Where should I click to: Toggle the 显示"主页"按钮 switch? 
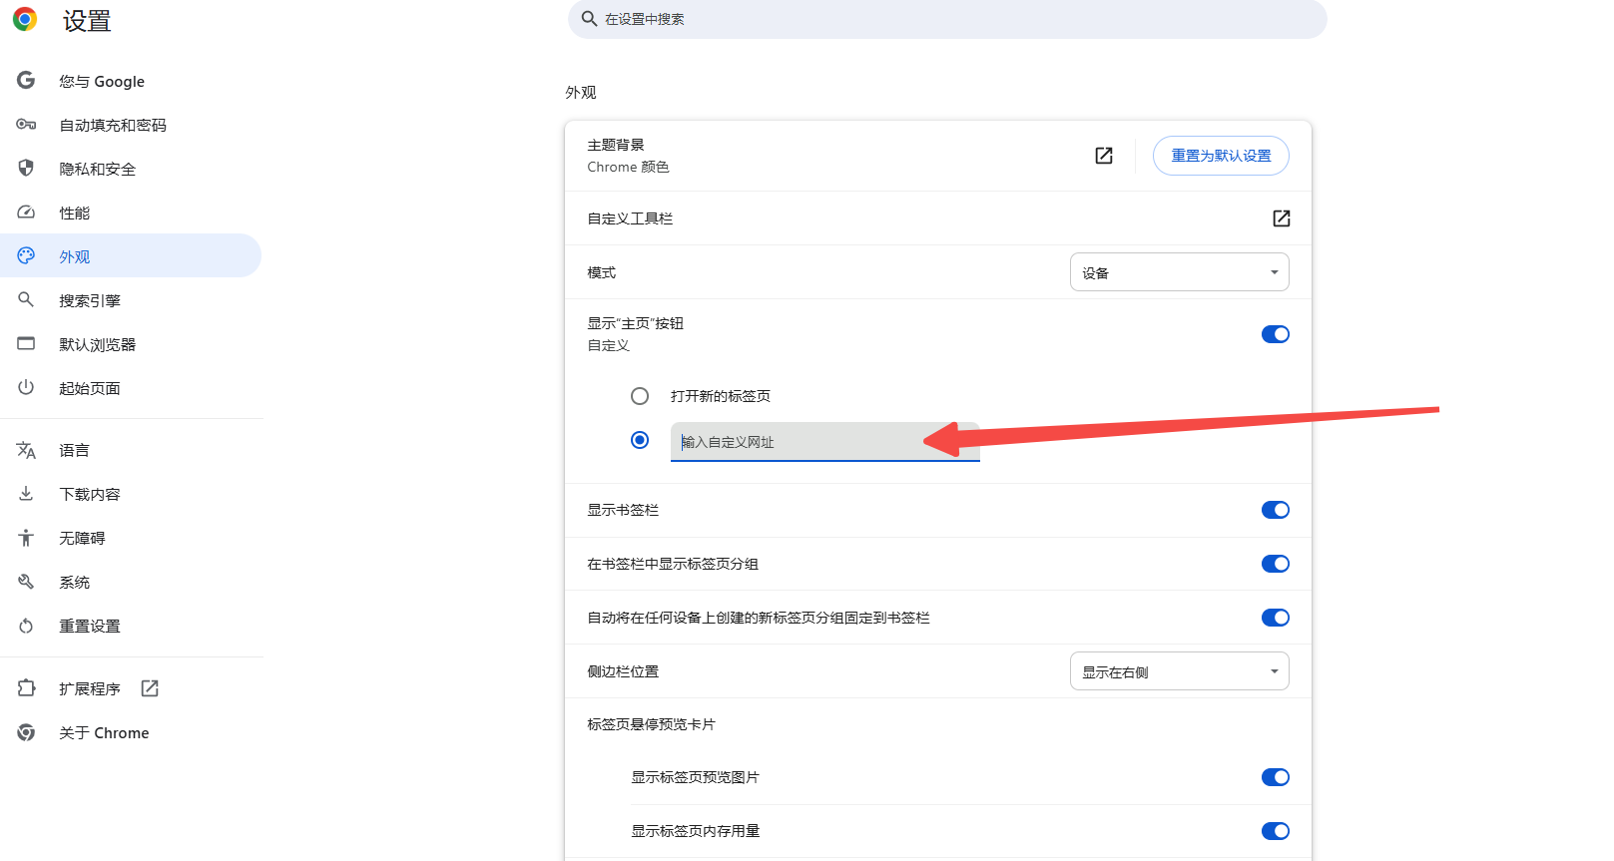point(1276,334)
